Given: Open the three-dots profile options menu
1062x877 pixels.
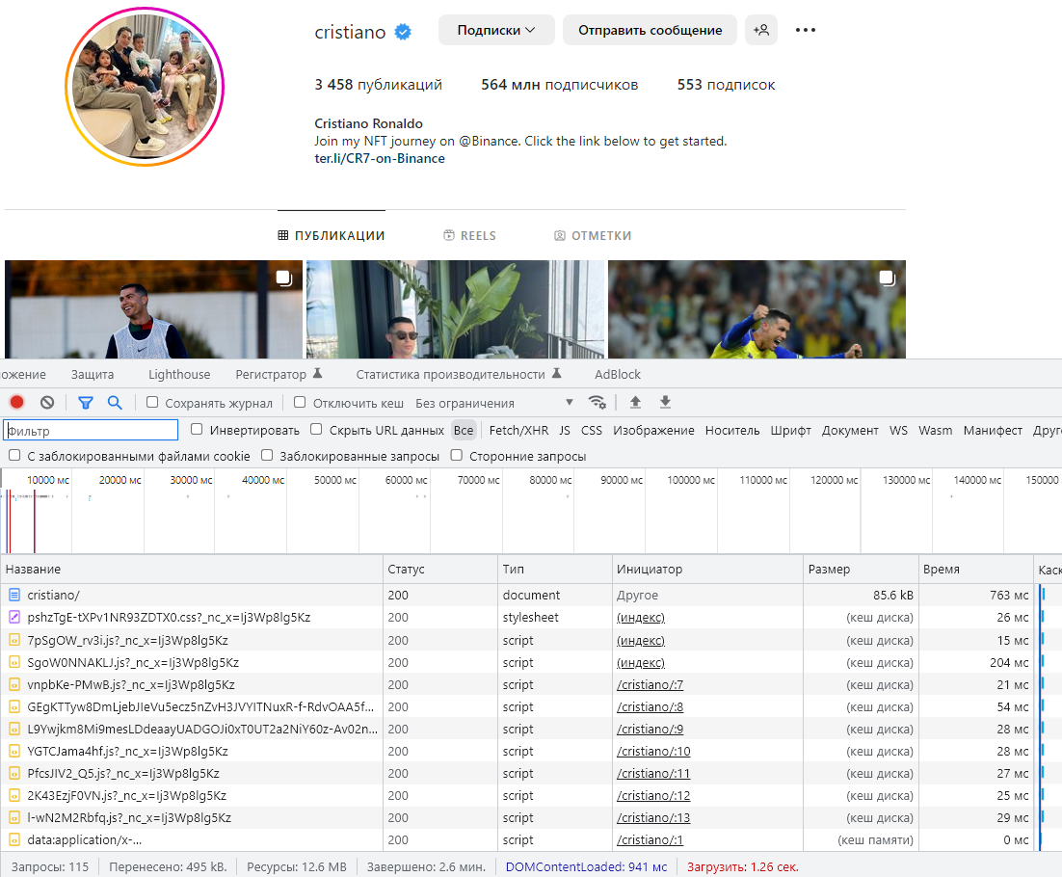Looking at the screenshot, I should [806, 30].
